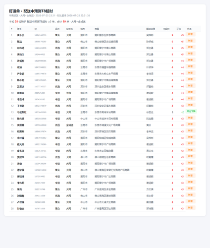Click 佛山南海区黄岐商圈 in row 26
This screenshot has width=210, height=248.
(x=105, y=196)
